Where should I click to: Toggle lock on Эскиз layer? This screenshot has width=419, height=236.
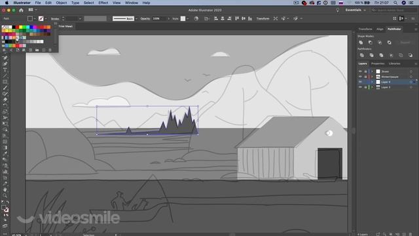pyautogui.click(x=365, y=71)
